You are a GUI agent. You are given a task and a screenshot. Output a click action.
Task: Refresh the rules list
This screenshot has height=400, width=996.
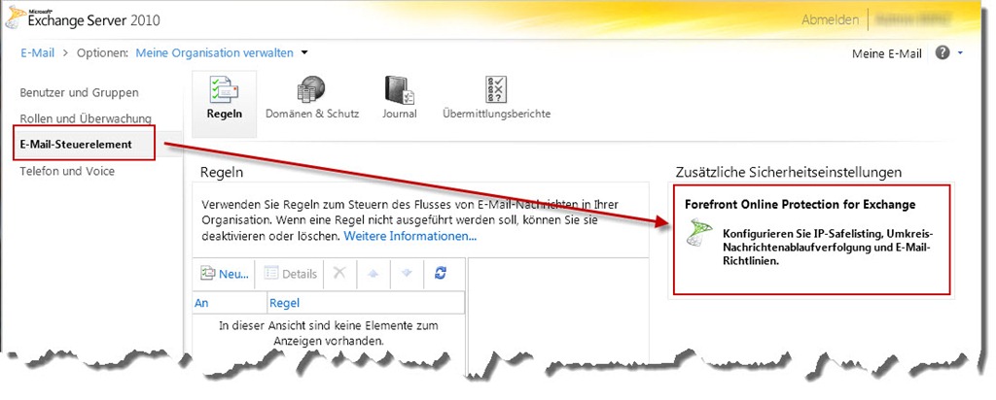click(441, 273)
